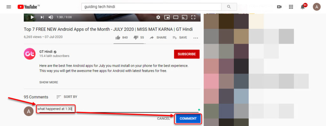Cancel the comment
The height and width of the screenshot is (126, 326).
[163, 118]
